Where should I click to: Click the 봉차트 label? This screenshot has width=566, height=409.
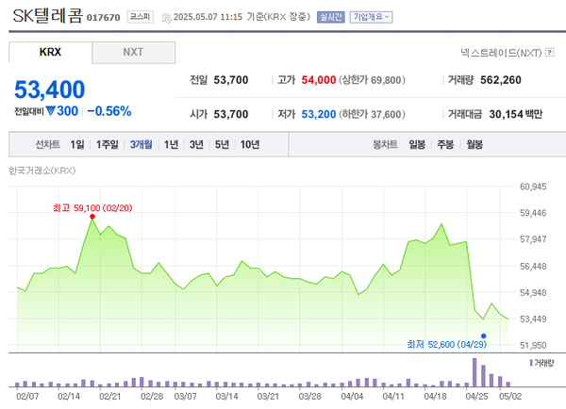(x=385, y=144)
